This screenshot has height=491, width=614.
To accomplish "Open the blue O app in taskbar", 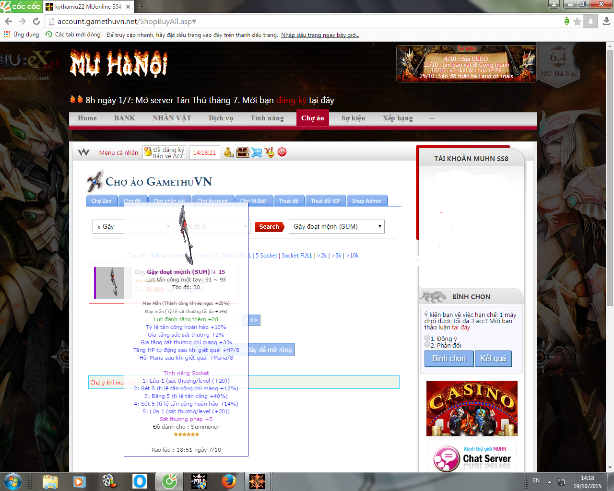I will [x=140, y=481].
